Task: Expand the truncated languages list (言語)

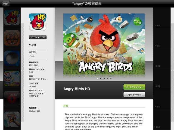Action: click(38, 79)
